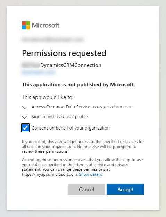This screenshot has height=217, width=166.
Task: Click the Microsoft four-square logo
Action: click(x=26, y=25)
